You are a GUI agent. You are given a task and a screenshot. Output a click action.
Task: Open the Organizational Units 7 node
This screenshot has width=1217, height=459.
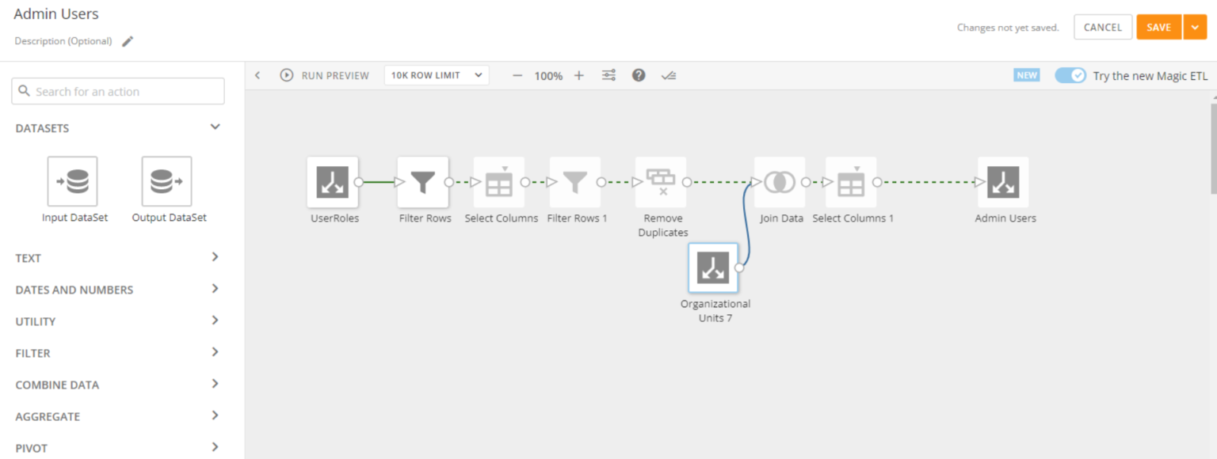(714, 267)
